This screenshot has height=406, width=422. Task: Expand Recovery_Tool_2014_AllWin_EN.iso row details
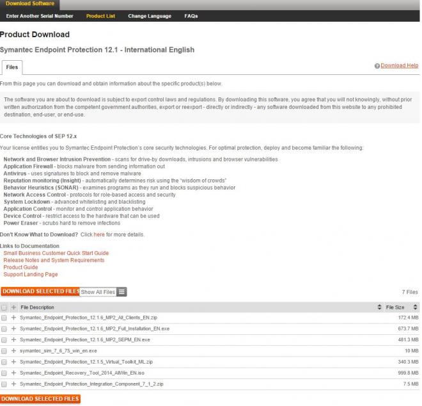pos(13,373)
